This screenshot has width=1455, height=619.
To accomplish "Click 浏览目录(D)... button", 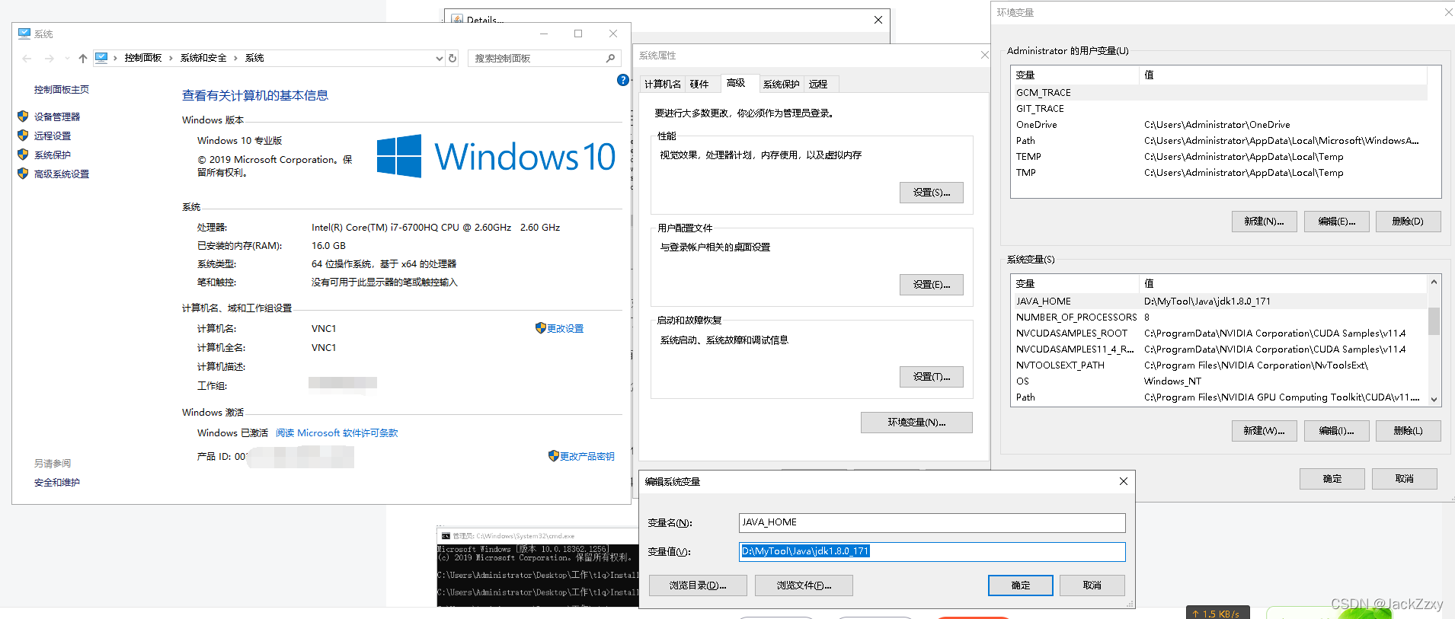I will tap(698, 585).
